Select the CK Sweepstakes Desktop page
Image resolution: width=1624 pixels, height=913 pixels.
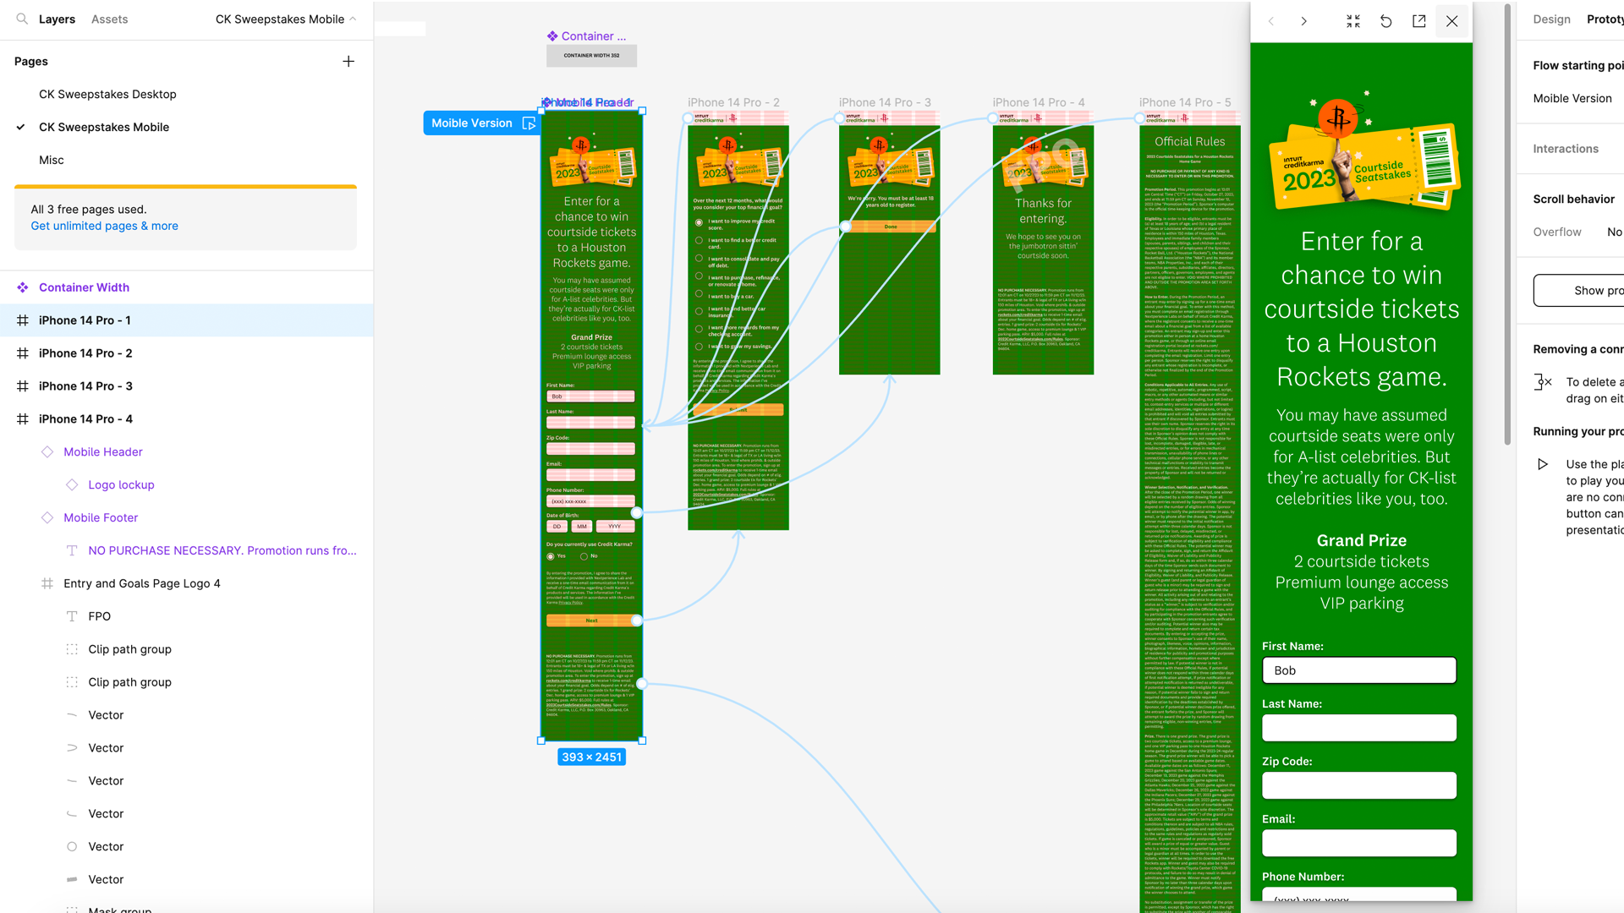pyautogui.click(x=107, y=94)
